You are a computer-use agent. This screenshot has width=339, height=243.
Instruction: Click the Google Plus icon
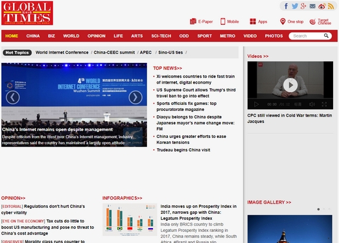[x=303, y=6]
